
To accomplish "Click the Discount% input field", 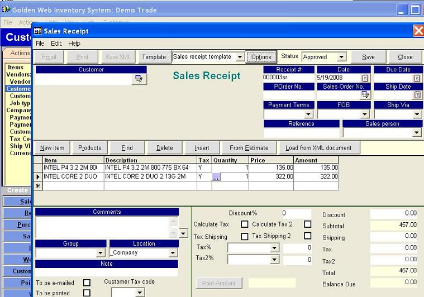I will pos(296,213).
